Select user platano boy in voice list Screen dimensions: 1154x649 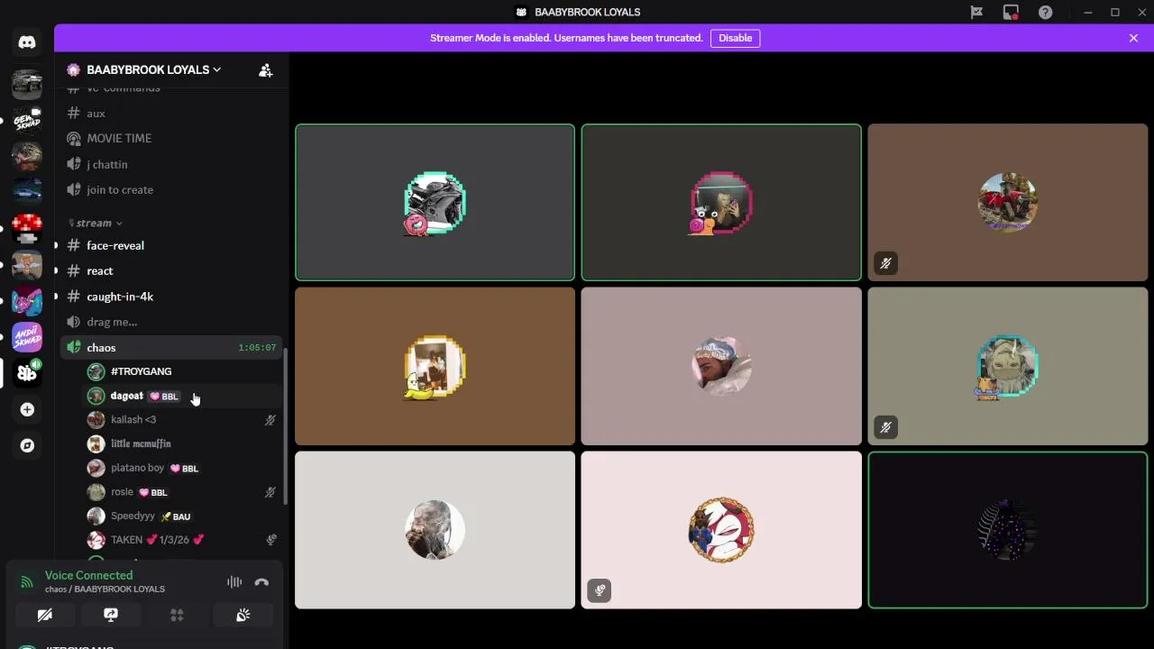click(182, 469)
